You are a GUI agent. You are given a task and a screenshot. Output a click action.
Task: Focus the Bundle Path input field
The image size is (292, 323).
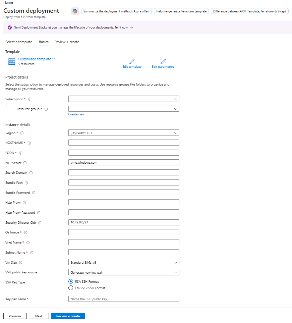pyautogui.click(x=124, y=182)
